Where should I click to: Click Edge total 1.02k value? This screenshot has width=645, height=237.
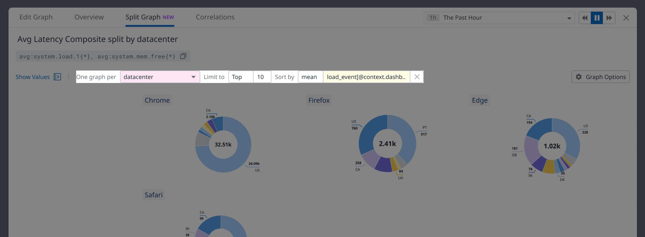[x=552, y=146]
